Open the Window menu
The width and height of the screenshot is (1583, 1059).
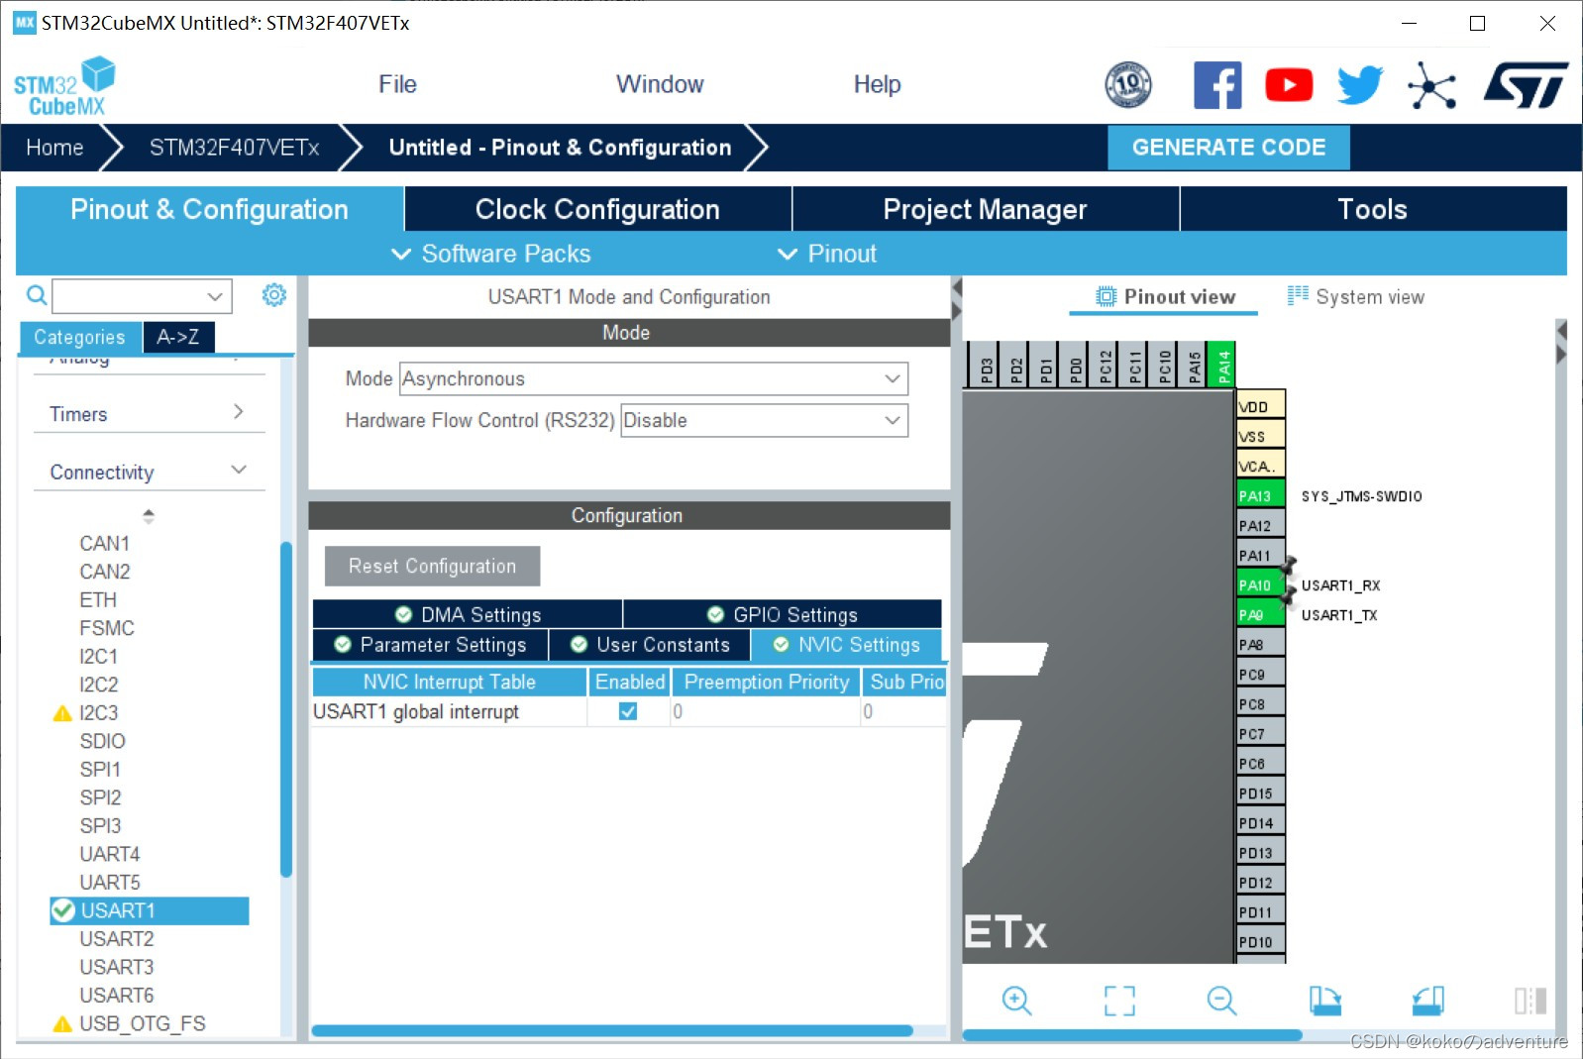click(x=660, y=84)
